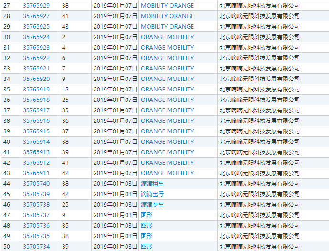The height and width of the screenshot is (251, 329).
Task: Open application number 35765911
Action: click(36, 173)
